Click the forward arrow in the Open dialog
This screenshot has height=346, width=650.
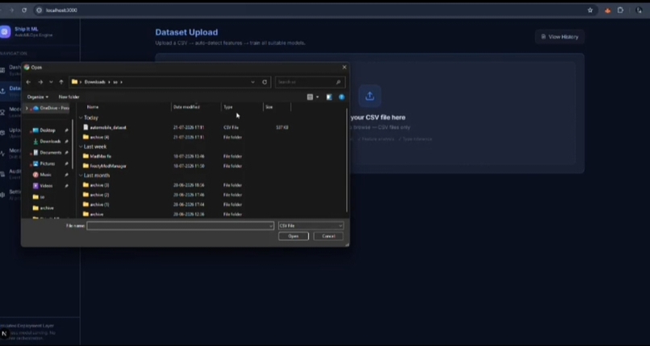pyautogui.click(x=40, y=82)
